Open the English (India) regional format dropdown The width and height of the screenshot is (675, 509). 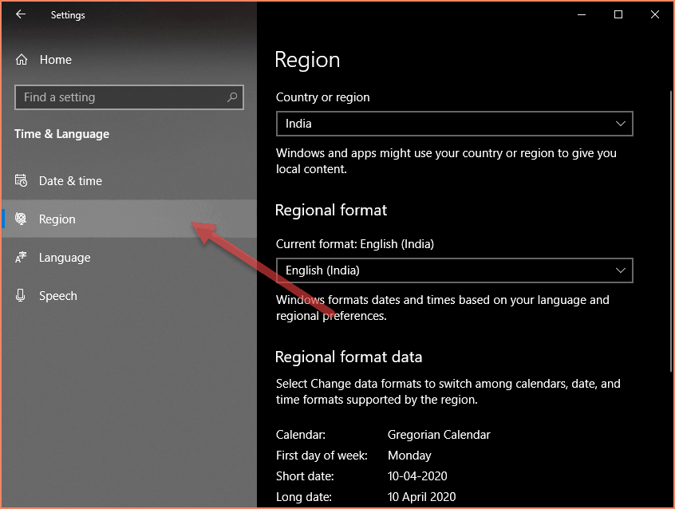[453, 270]
